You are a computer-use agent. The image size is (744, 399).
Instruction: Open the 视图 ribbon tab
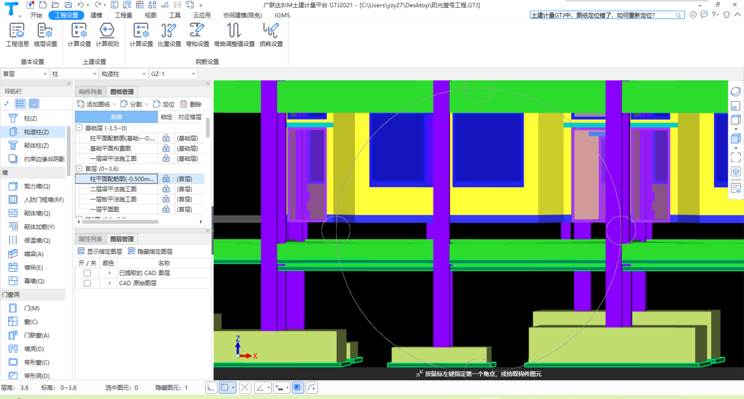point(150,15)
